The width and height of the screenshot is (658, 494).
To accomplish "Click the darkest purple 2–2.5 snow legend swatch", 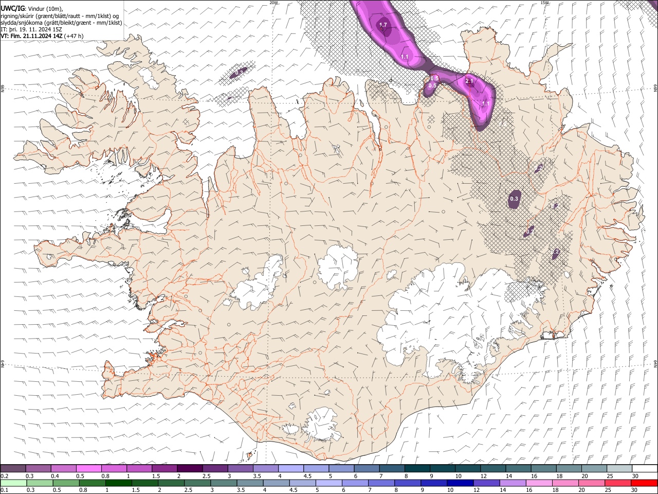I will 190,468.
